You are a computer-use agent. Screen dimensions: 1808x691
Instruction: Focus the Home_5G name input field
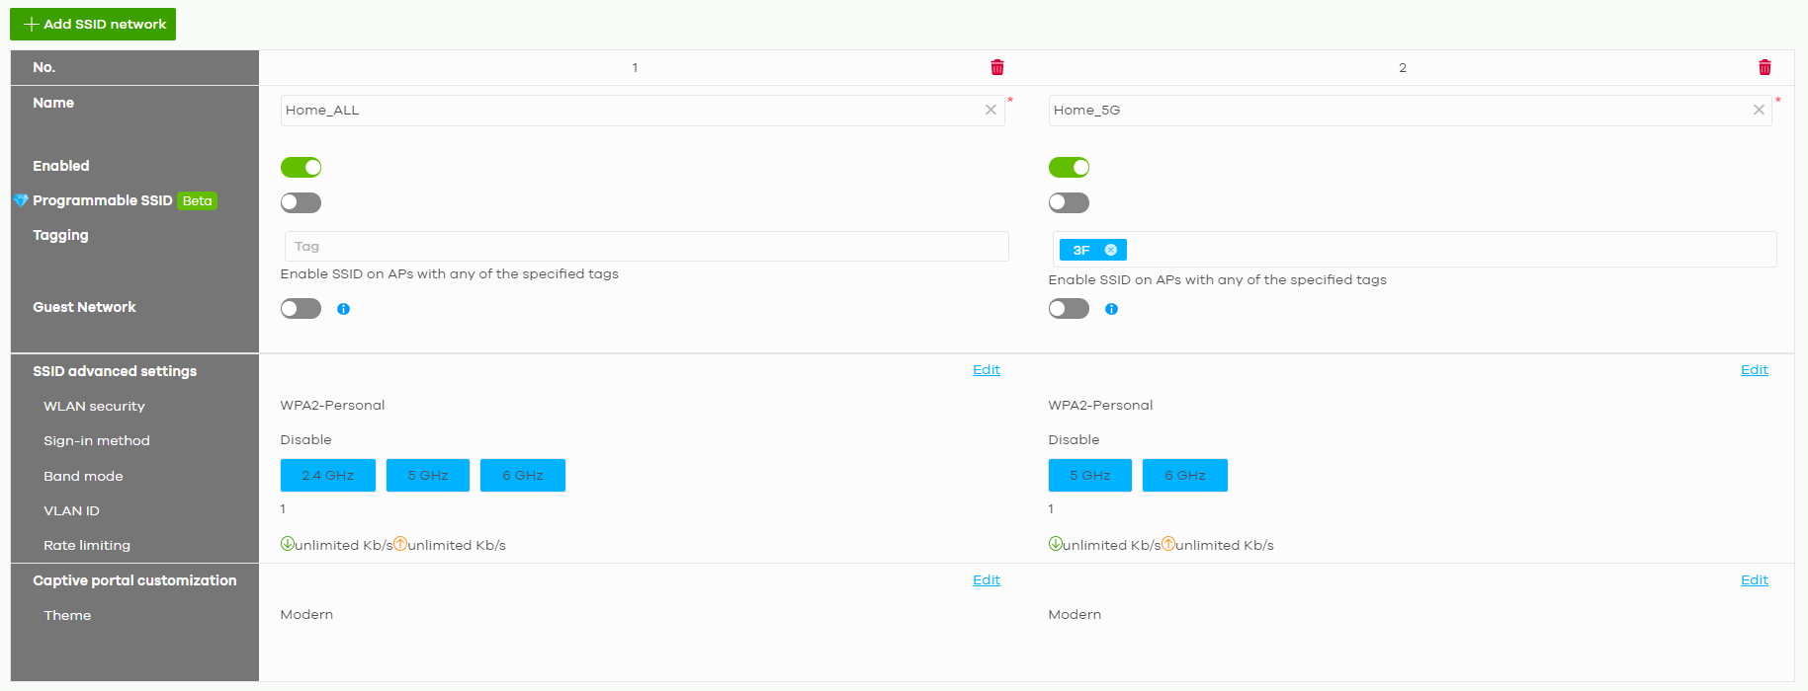coord(1411,111)
